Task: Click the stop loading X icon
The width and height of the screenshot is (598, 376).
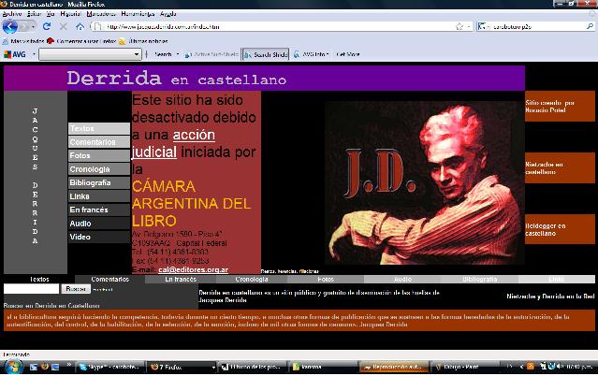Action: (x=64, y=26)
